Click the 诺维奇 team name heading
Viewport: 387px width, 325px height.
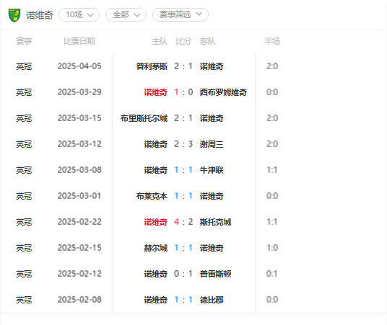coord(40,15)
